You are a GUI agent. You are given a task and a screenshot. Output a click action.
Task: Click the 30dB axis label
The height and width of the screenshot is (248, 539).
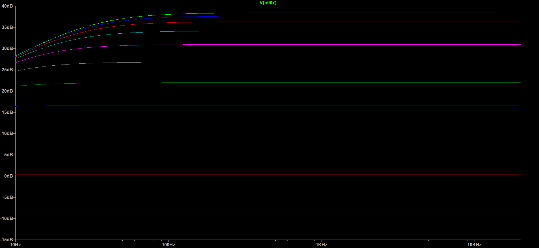click(7, 48)
